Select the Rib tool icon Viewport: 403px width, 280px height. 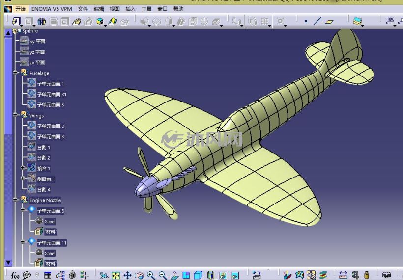77,21
